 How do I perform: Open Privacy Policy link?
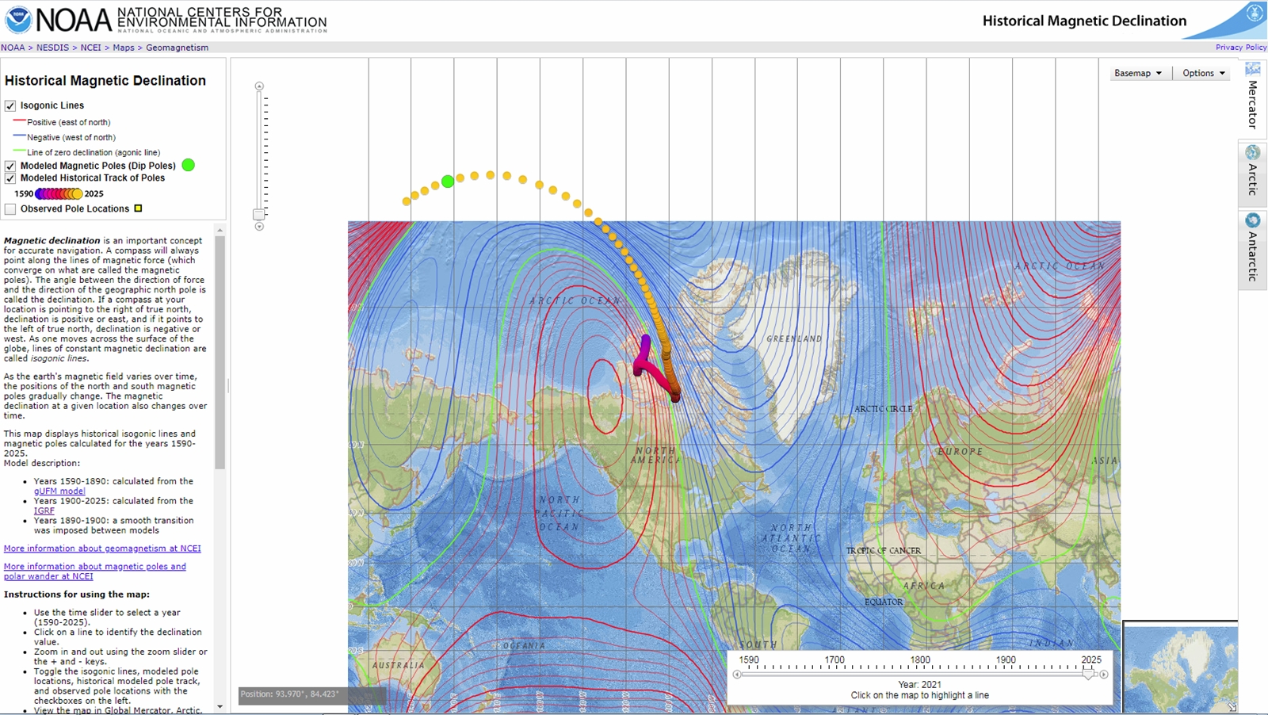click(x=1241, y=48)
